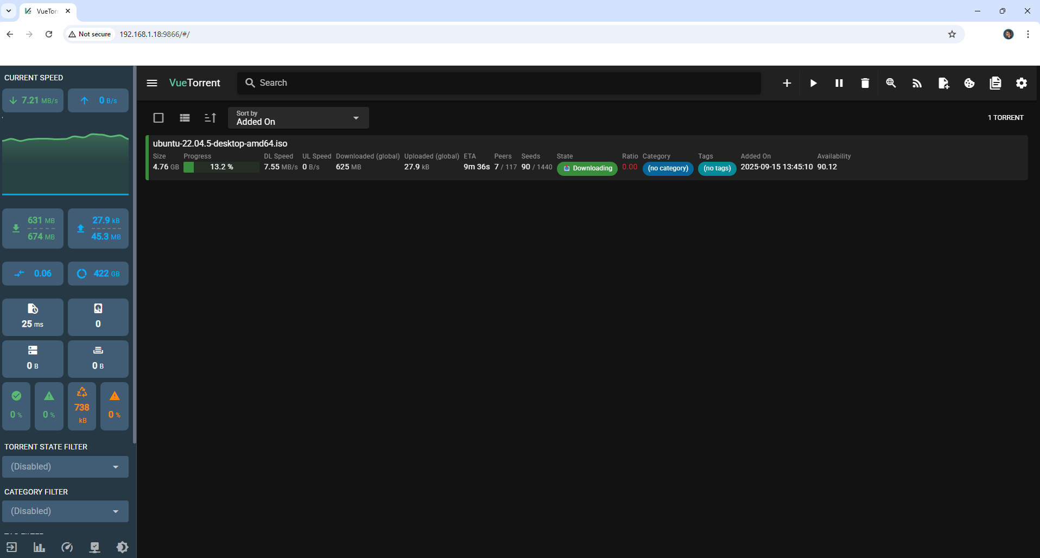Viewport: 1040px width, 558px height.
Task: Focus the Search torrents field
Action: pos(499,83)
